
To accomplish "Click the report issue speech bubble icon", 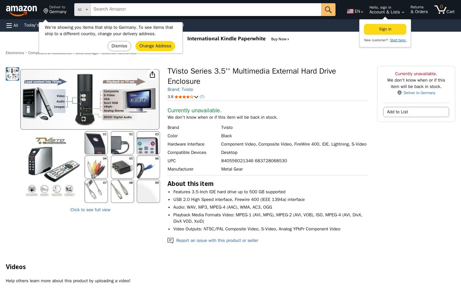I will [170, 241].
